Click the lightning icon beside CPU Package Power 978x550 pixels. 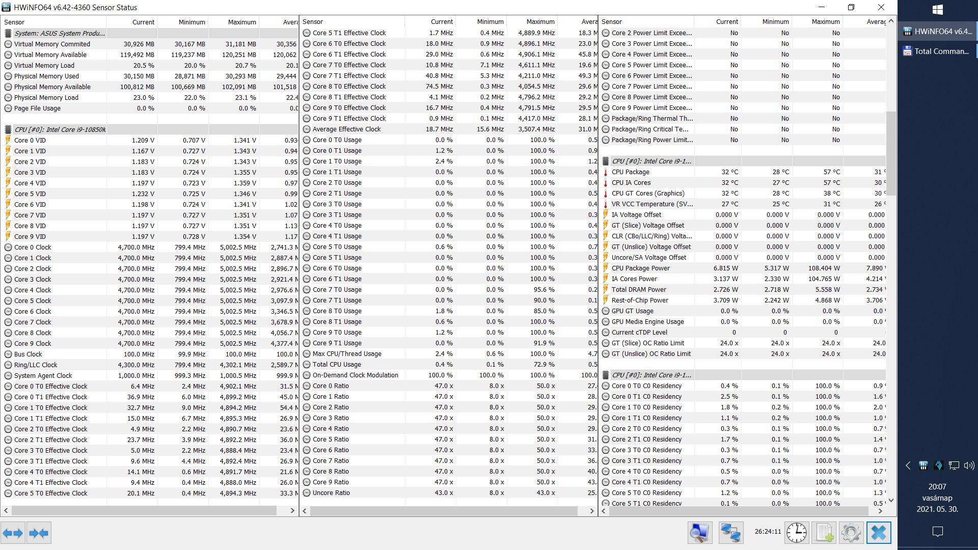606,268
